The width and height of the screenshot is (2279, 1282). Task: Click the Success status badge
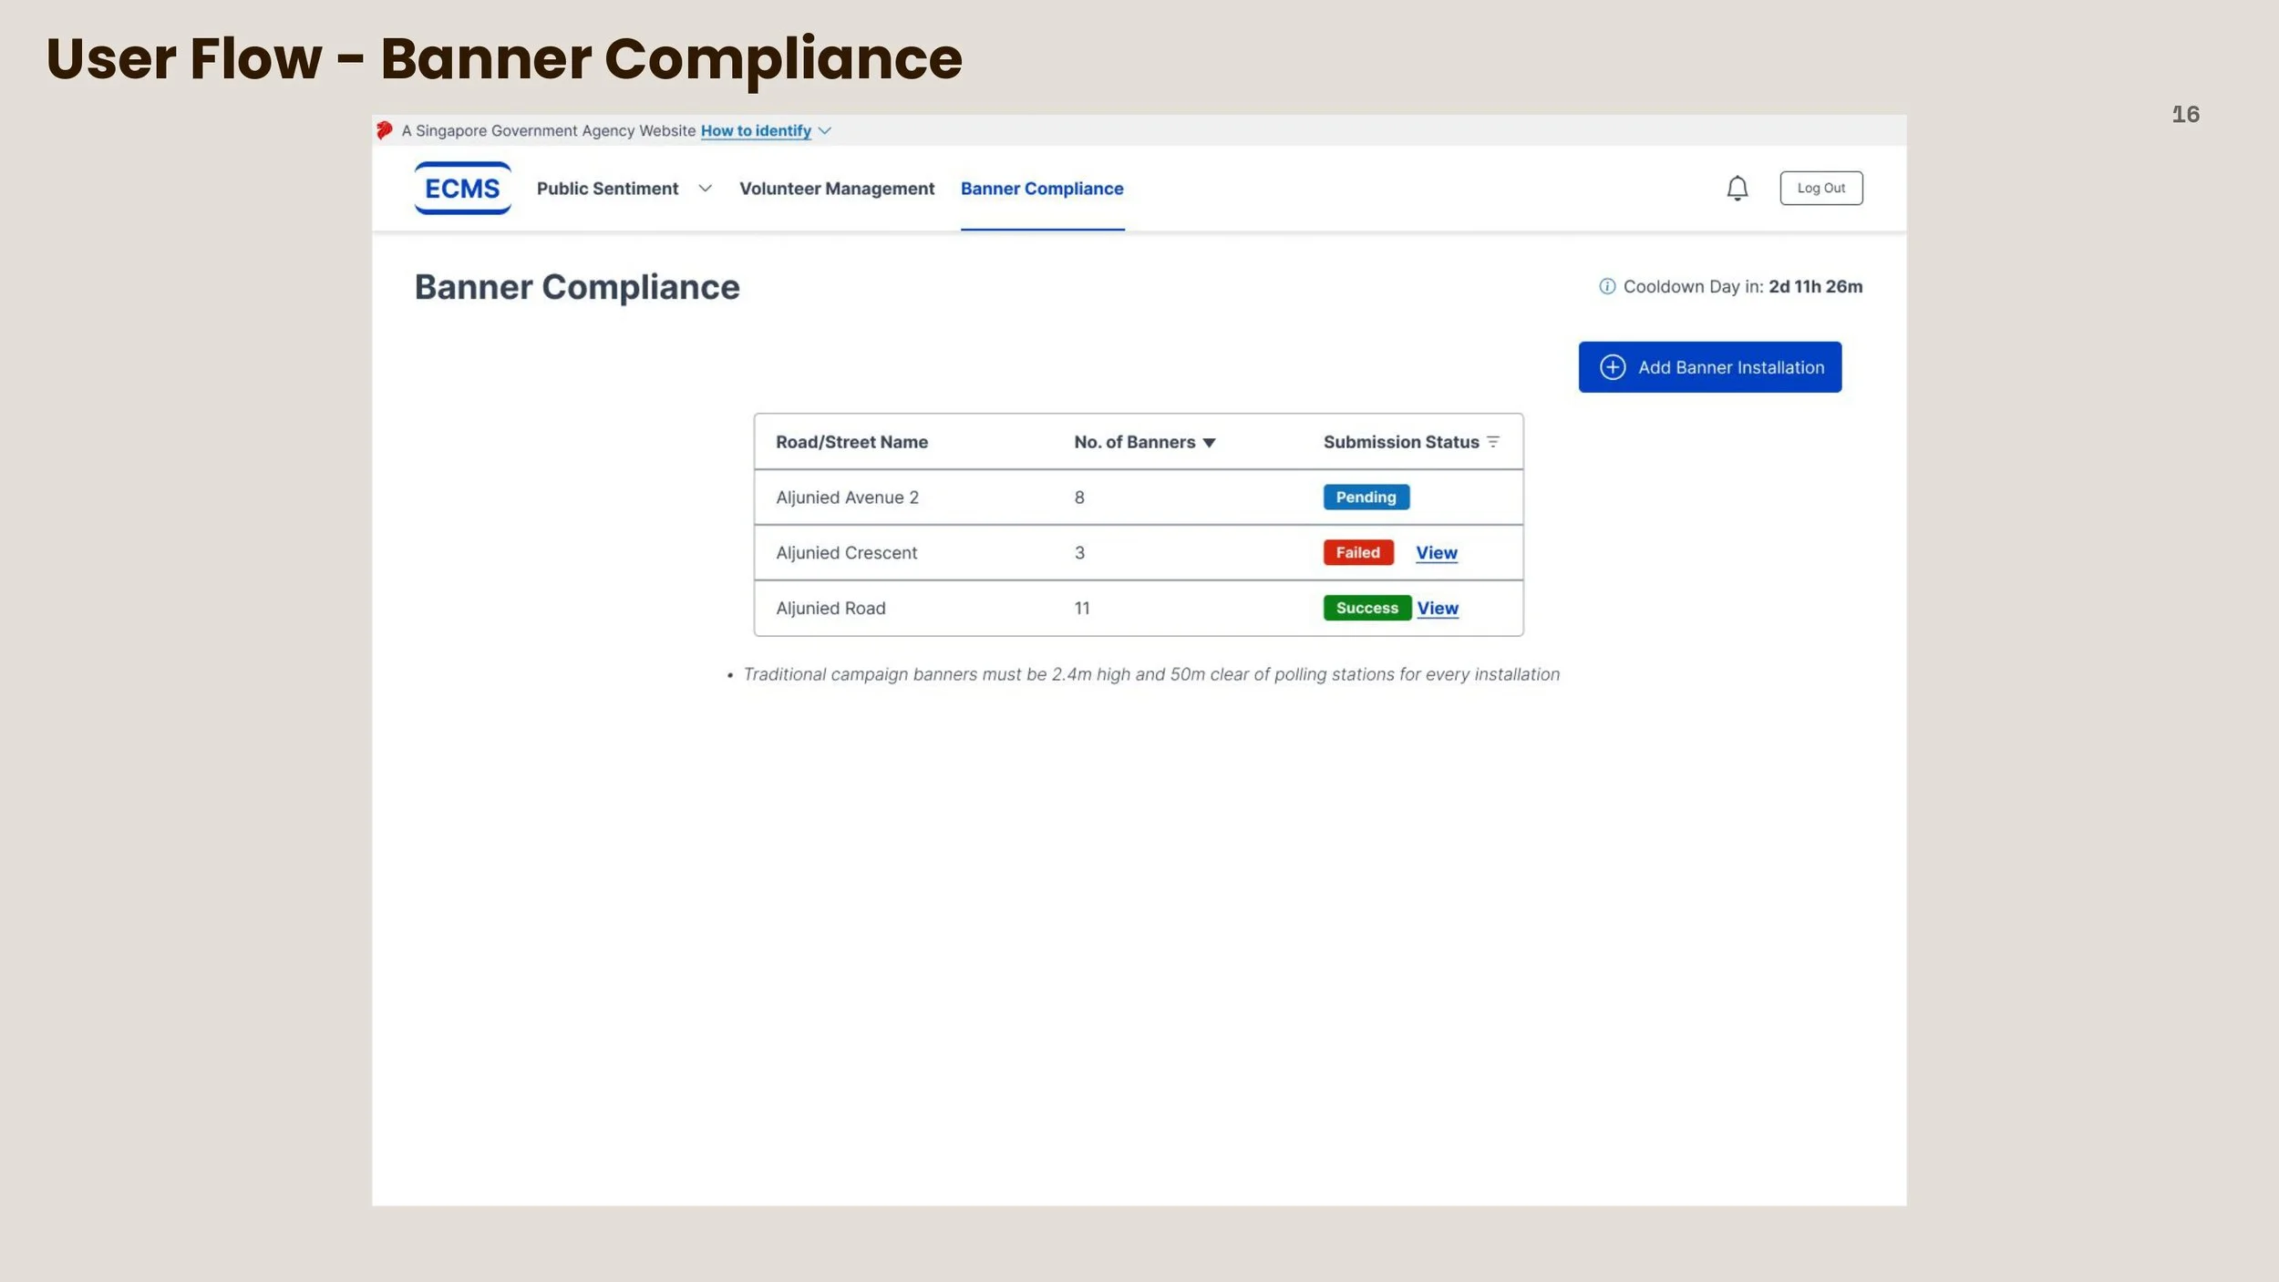click(1367, 608)
